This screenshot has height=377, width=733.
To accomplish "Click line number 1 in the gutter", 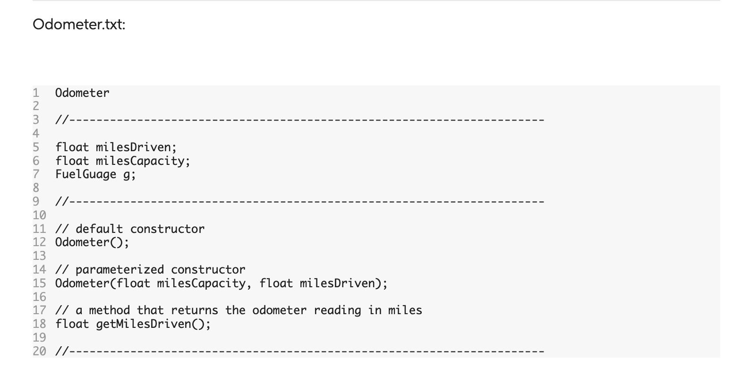I will tap(36, 93).
